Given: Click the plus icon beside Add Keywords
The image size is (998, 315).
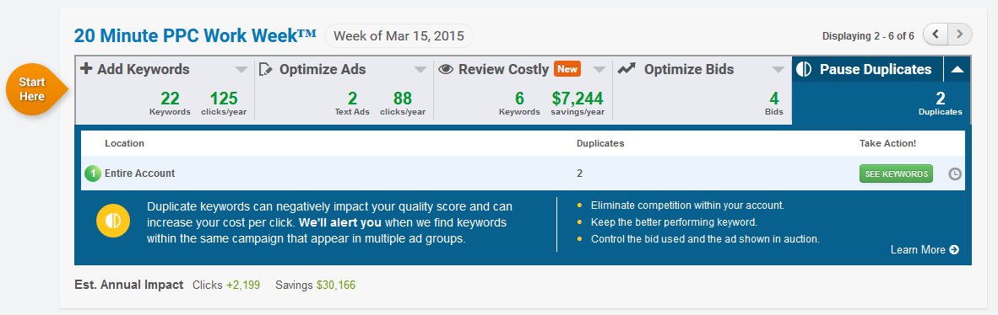Looking at the screenshot, I should (x=86, y=69).
